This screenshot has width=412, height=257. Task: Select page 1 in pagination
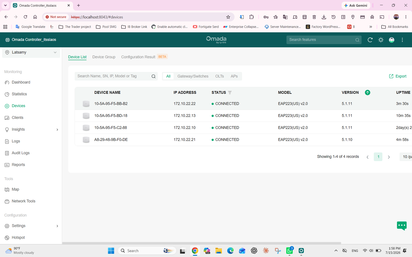tap(378, 157)
